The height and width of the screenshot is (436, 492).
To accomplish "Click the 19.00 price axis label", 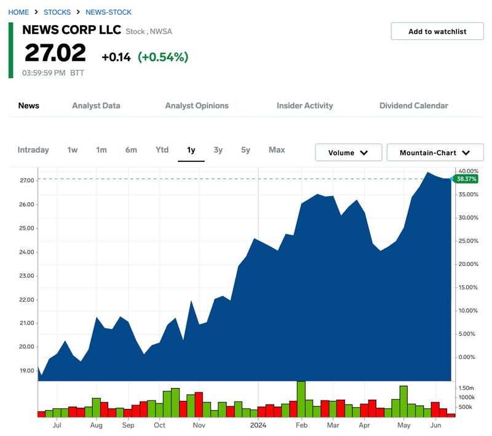I will [27, 370].
